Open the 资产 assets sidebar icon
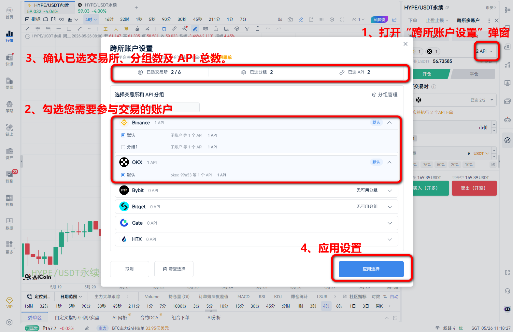Viewport: 513px width, 332px height. coord(9,154)
